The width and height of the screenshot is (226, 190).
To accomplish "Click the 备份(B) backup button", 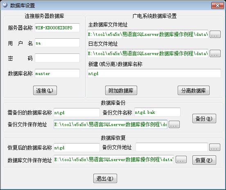I will 204,119.
